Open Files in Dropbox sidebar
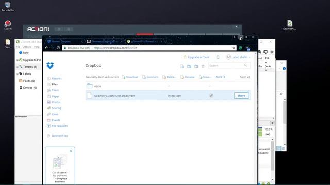Image resolution: width=330 pixels, height=185 pixels. pos(53,84)
